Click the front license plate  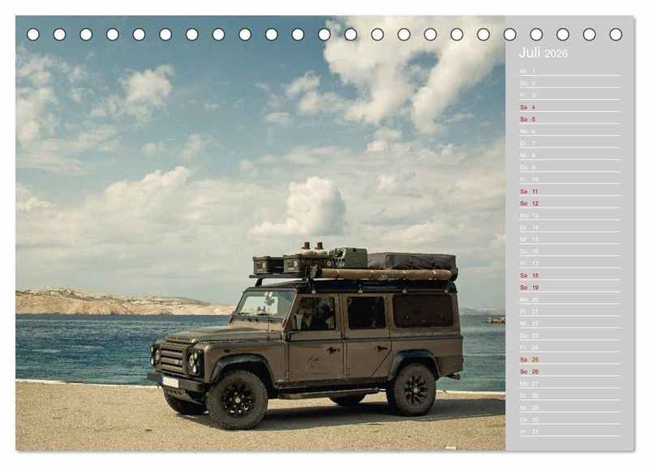170,382
